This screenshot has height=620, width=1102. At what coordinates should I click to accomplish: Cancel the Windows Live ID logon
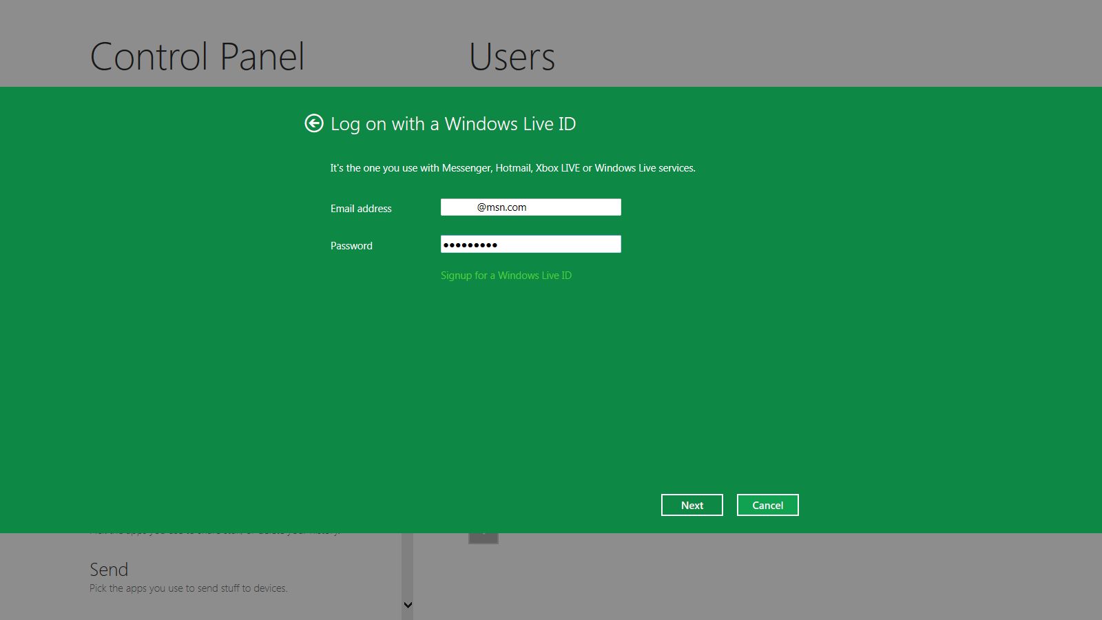tap(768, 505)
